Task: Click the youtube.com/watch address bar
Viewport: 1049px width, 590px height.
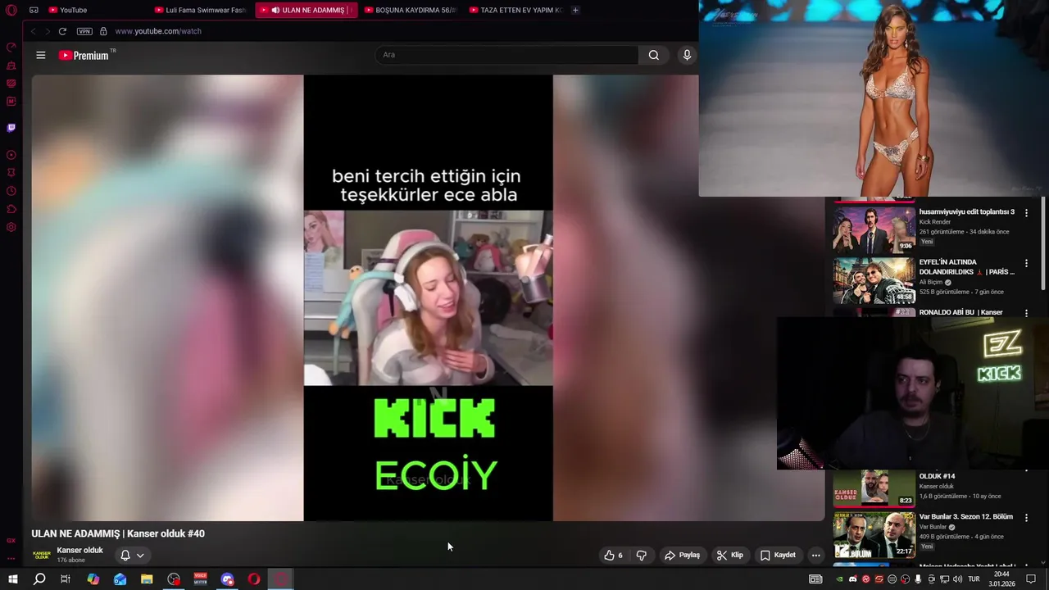Action: (158, 31)
